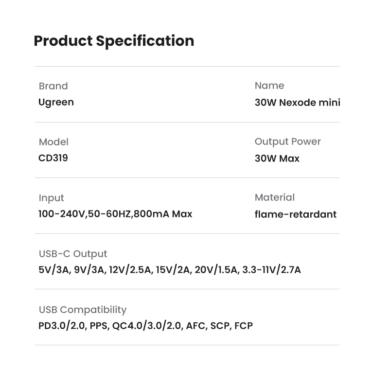This screenshot has height=389, width=389.
Task: Select the Brand label
Action: (x=53, y=86)
